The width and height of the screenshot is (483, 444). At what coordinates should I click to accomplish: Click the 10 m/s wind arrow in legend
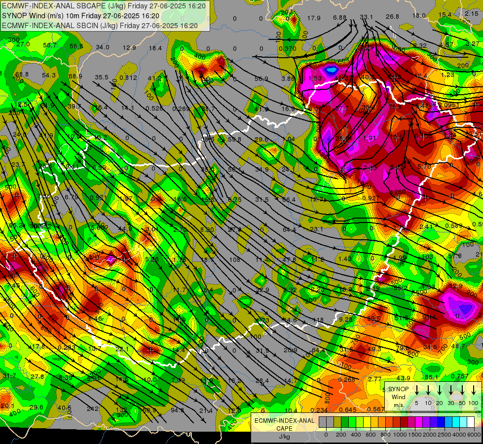pos(428,390)
